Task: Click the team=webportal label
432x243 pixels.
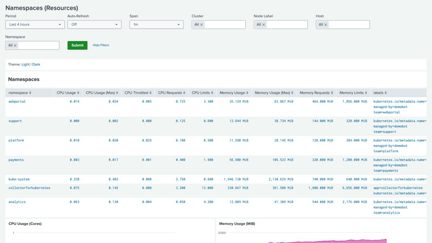Action: 387,112
